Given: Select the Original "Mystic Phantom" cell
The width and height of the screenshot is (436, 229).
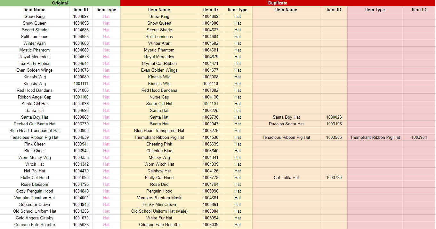Looking at the screenshot, I should (35, 50).
